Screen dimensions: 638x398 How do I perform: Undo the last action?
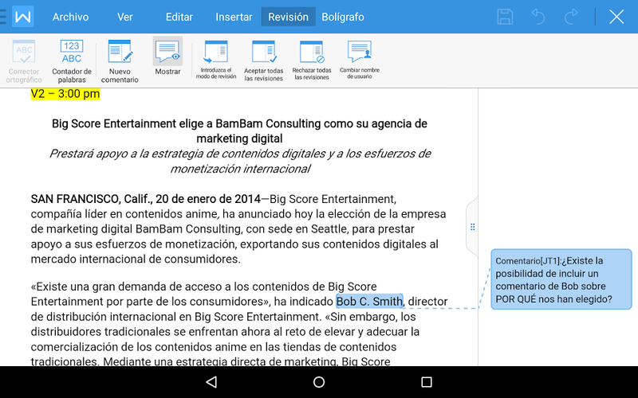(x=538, y=17)
